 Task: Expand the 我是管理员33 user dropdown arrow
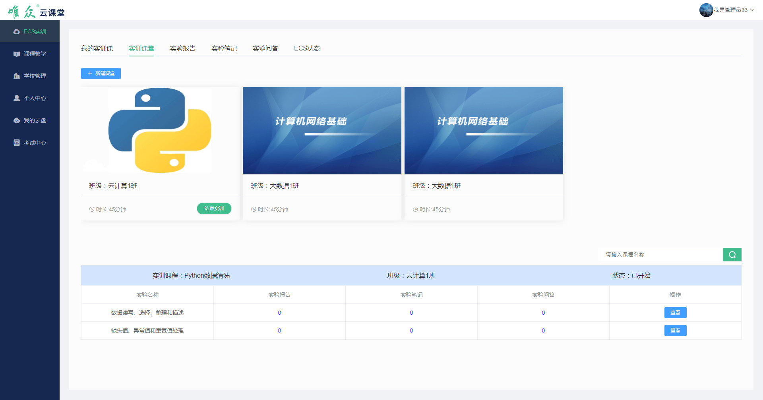tap(752, 10)
